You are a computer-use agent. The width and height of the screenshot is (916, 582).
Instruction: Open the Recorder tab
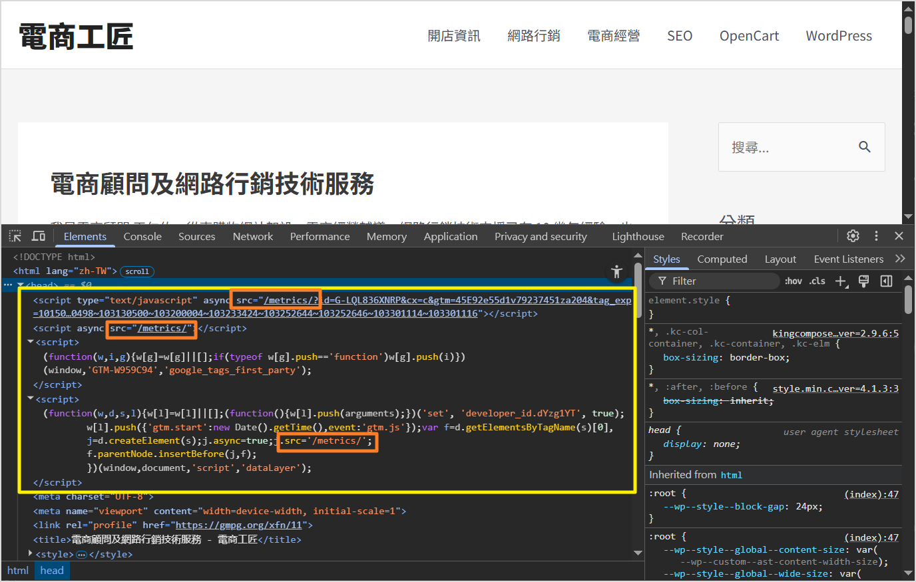point(702,236)
